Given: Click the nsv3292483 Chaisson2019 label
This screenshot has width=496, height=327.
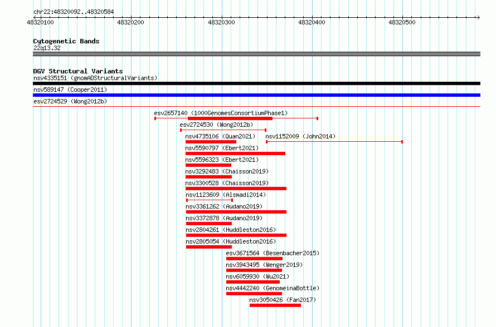Looking at the screenshot, I should [227, 171].
